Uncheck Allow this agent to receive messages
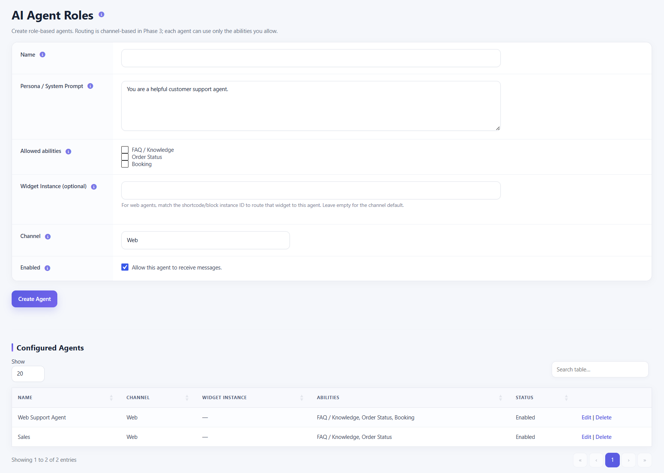This screenshot has width=664, height=473. pyautogui.click(x=125, y=267)
